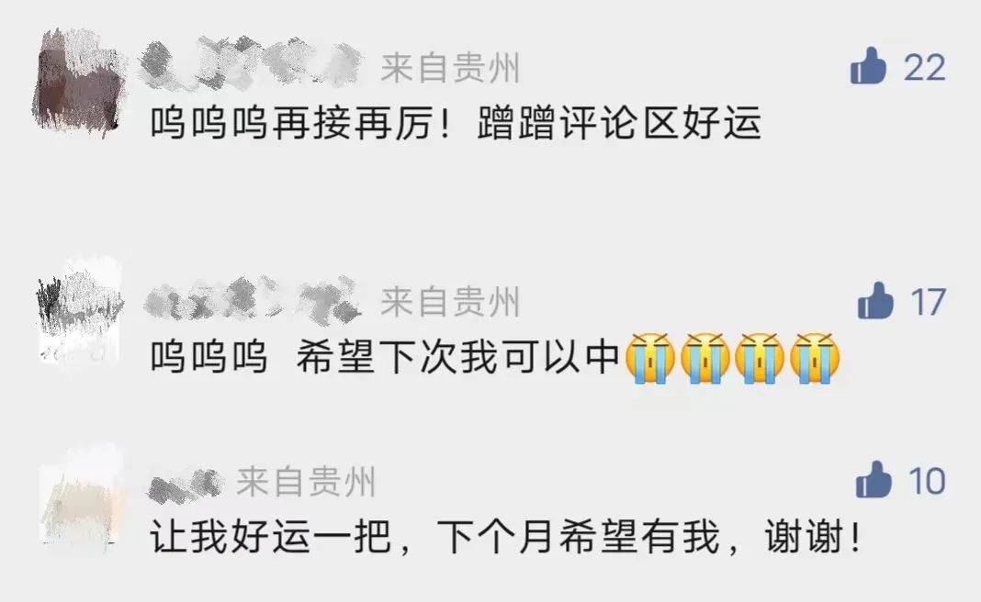Open avatar of the 再接再厉 commenter
Image resolution: width=981 pixels, height=602 pixels.
(x=78, y=82)
